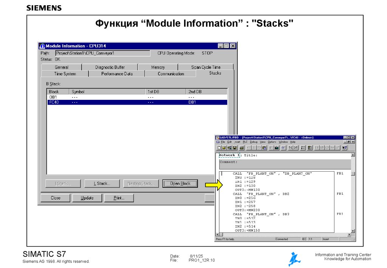Viewport: 387px width, 268px height.
Task: Click the Save icon in LAD/STL/FBD toolbar
Action: pos(235,147)
